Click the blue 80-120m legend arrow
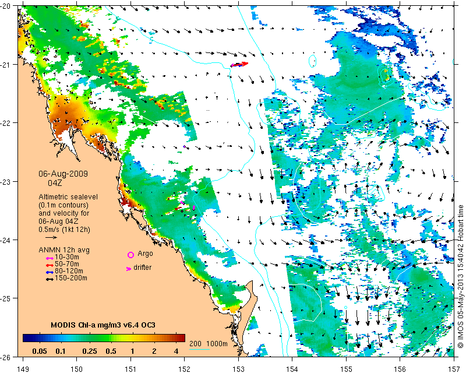Image resolution: width=466 pixels, height=373 pixels. tap(50, 272)
